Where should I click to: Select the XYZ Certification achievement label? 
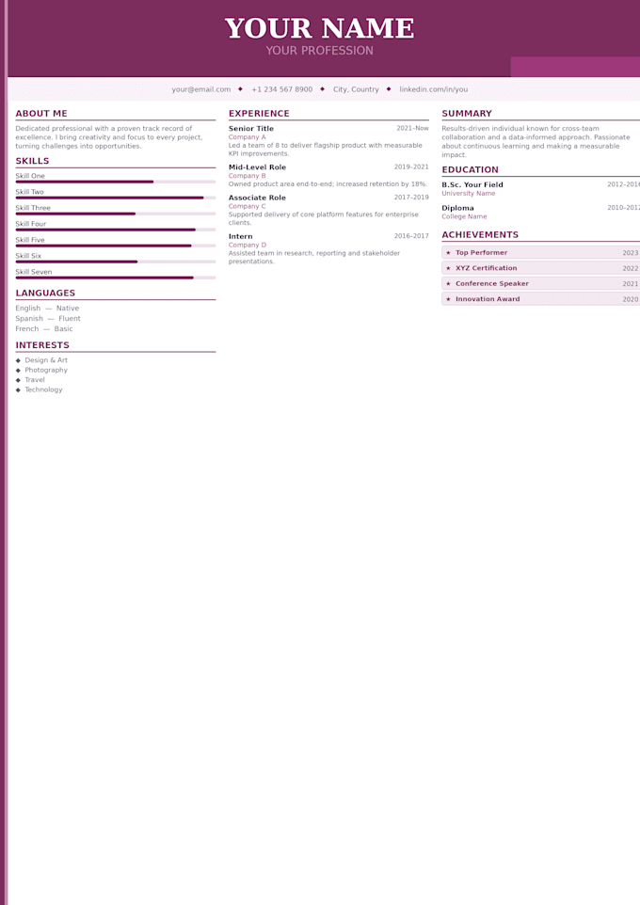[x=487, y=268]
